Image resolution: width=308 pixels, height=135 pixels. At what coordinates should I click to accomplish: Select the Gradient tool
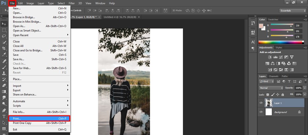[x=4, y=92]
